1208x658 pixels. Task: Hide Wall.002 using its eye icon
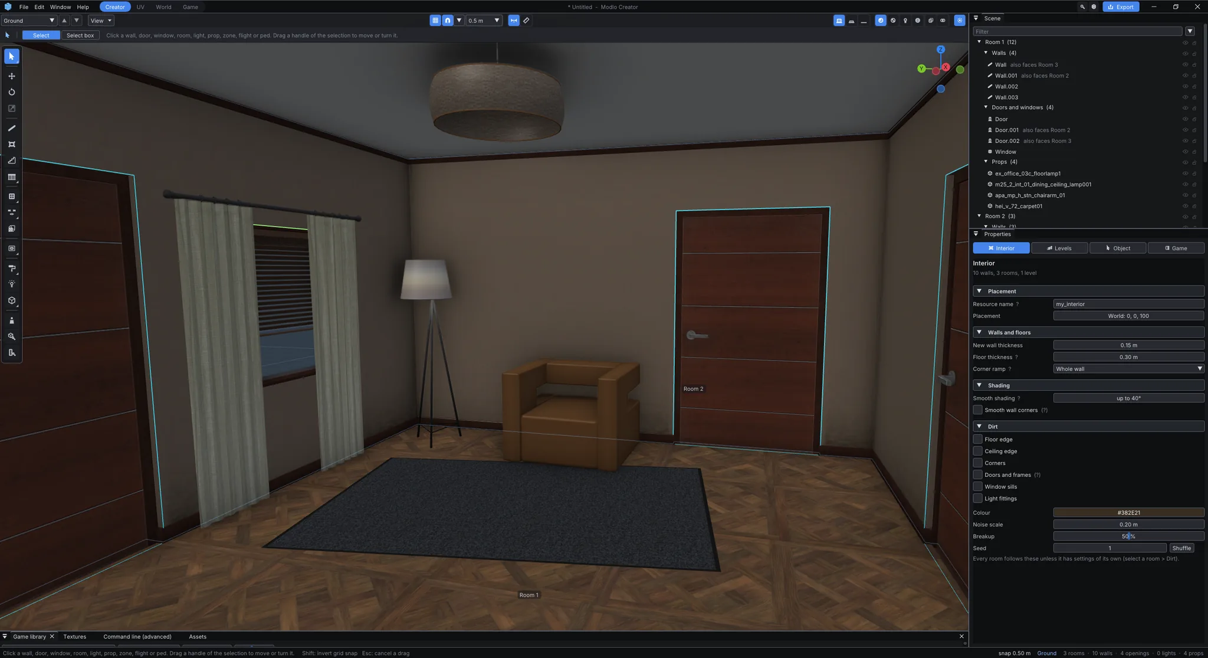click(1185, 87)
